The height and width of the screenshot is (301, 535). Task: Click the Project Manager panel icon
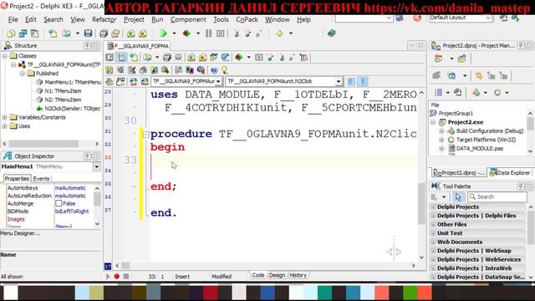pos(436,45)
